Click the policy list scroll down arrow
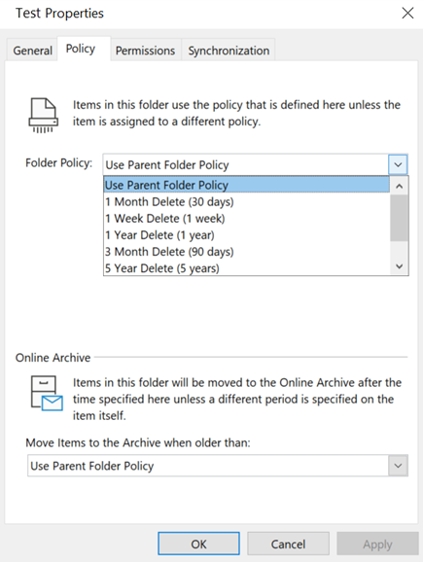 tap(400, 266)
